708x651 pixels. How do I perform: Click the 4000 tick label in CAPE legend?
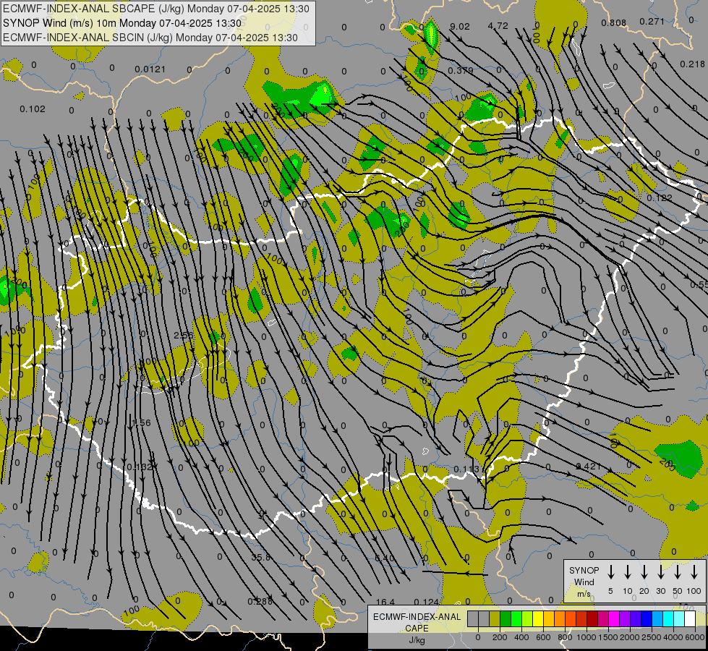(673, 637)
